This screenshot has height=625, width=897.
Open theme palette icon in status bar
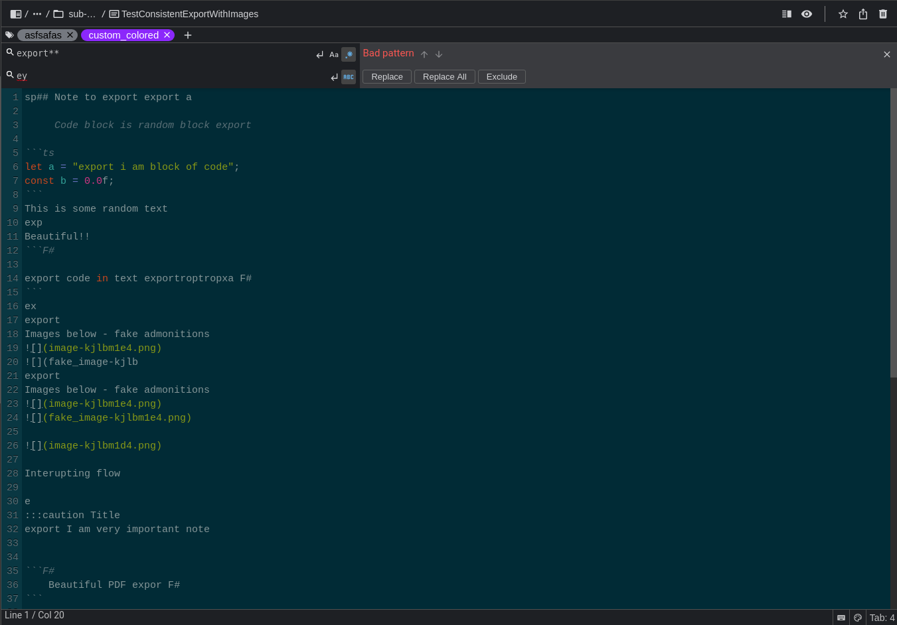coord(858,618)
